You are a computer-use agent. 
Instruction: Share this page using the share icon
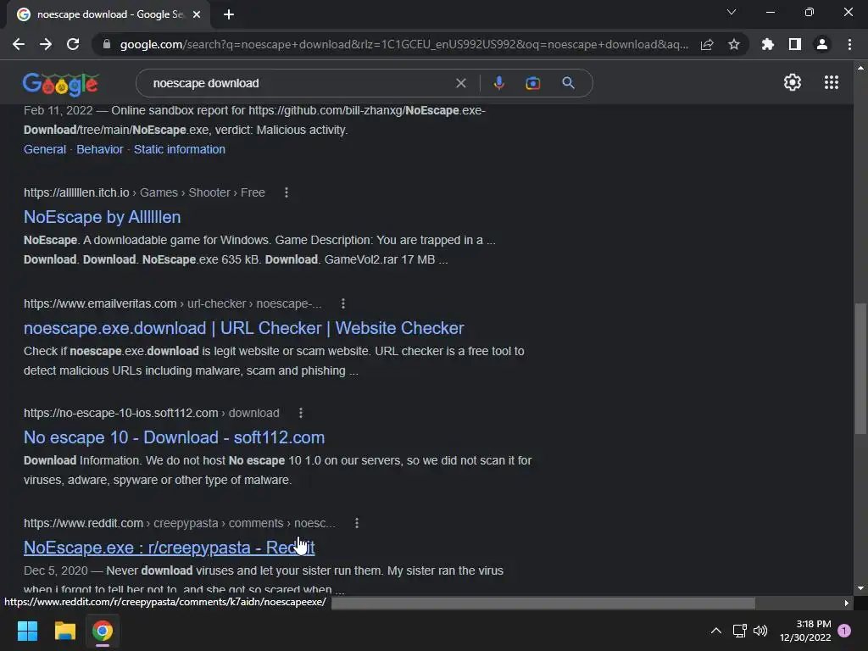point(707,45)
